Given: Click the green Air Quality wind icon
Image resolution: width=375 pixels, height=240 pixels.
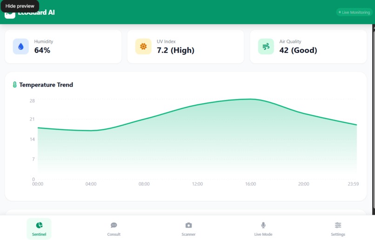Looking at the screenshot, I should (266, 47).
